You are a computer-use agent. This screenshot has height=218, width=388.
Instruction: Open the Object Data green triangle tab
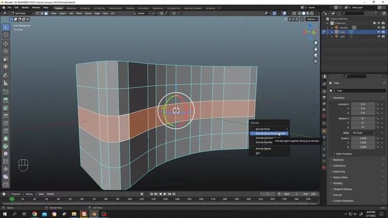click(324, 162)
